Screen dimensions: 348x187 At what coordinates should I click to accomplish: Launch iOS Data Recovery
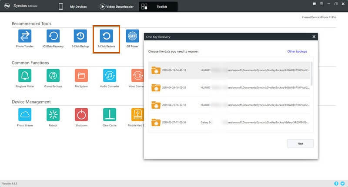coord(53,36)
